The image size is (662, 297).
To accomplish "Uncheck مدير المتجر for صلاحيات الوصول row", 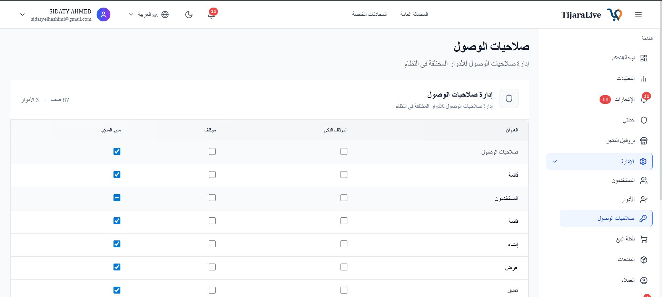I will 117,151.
